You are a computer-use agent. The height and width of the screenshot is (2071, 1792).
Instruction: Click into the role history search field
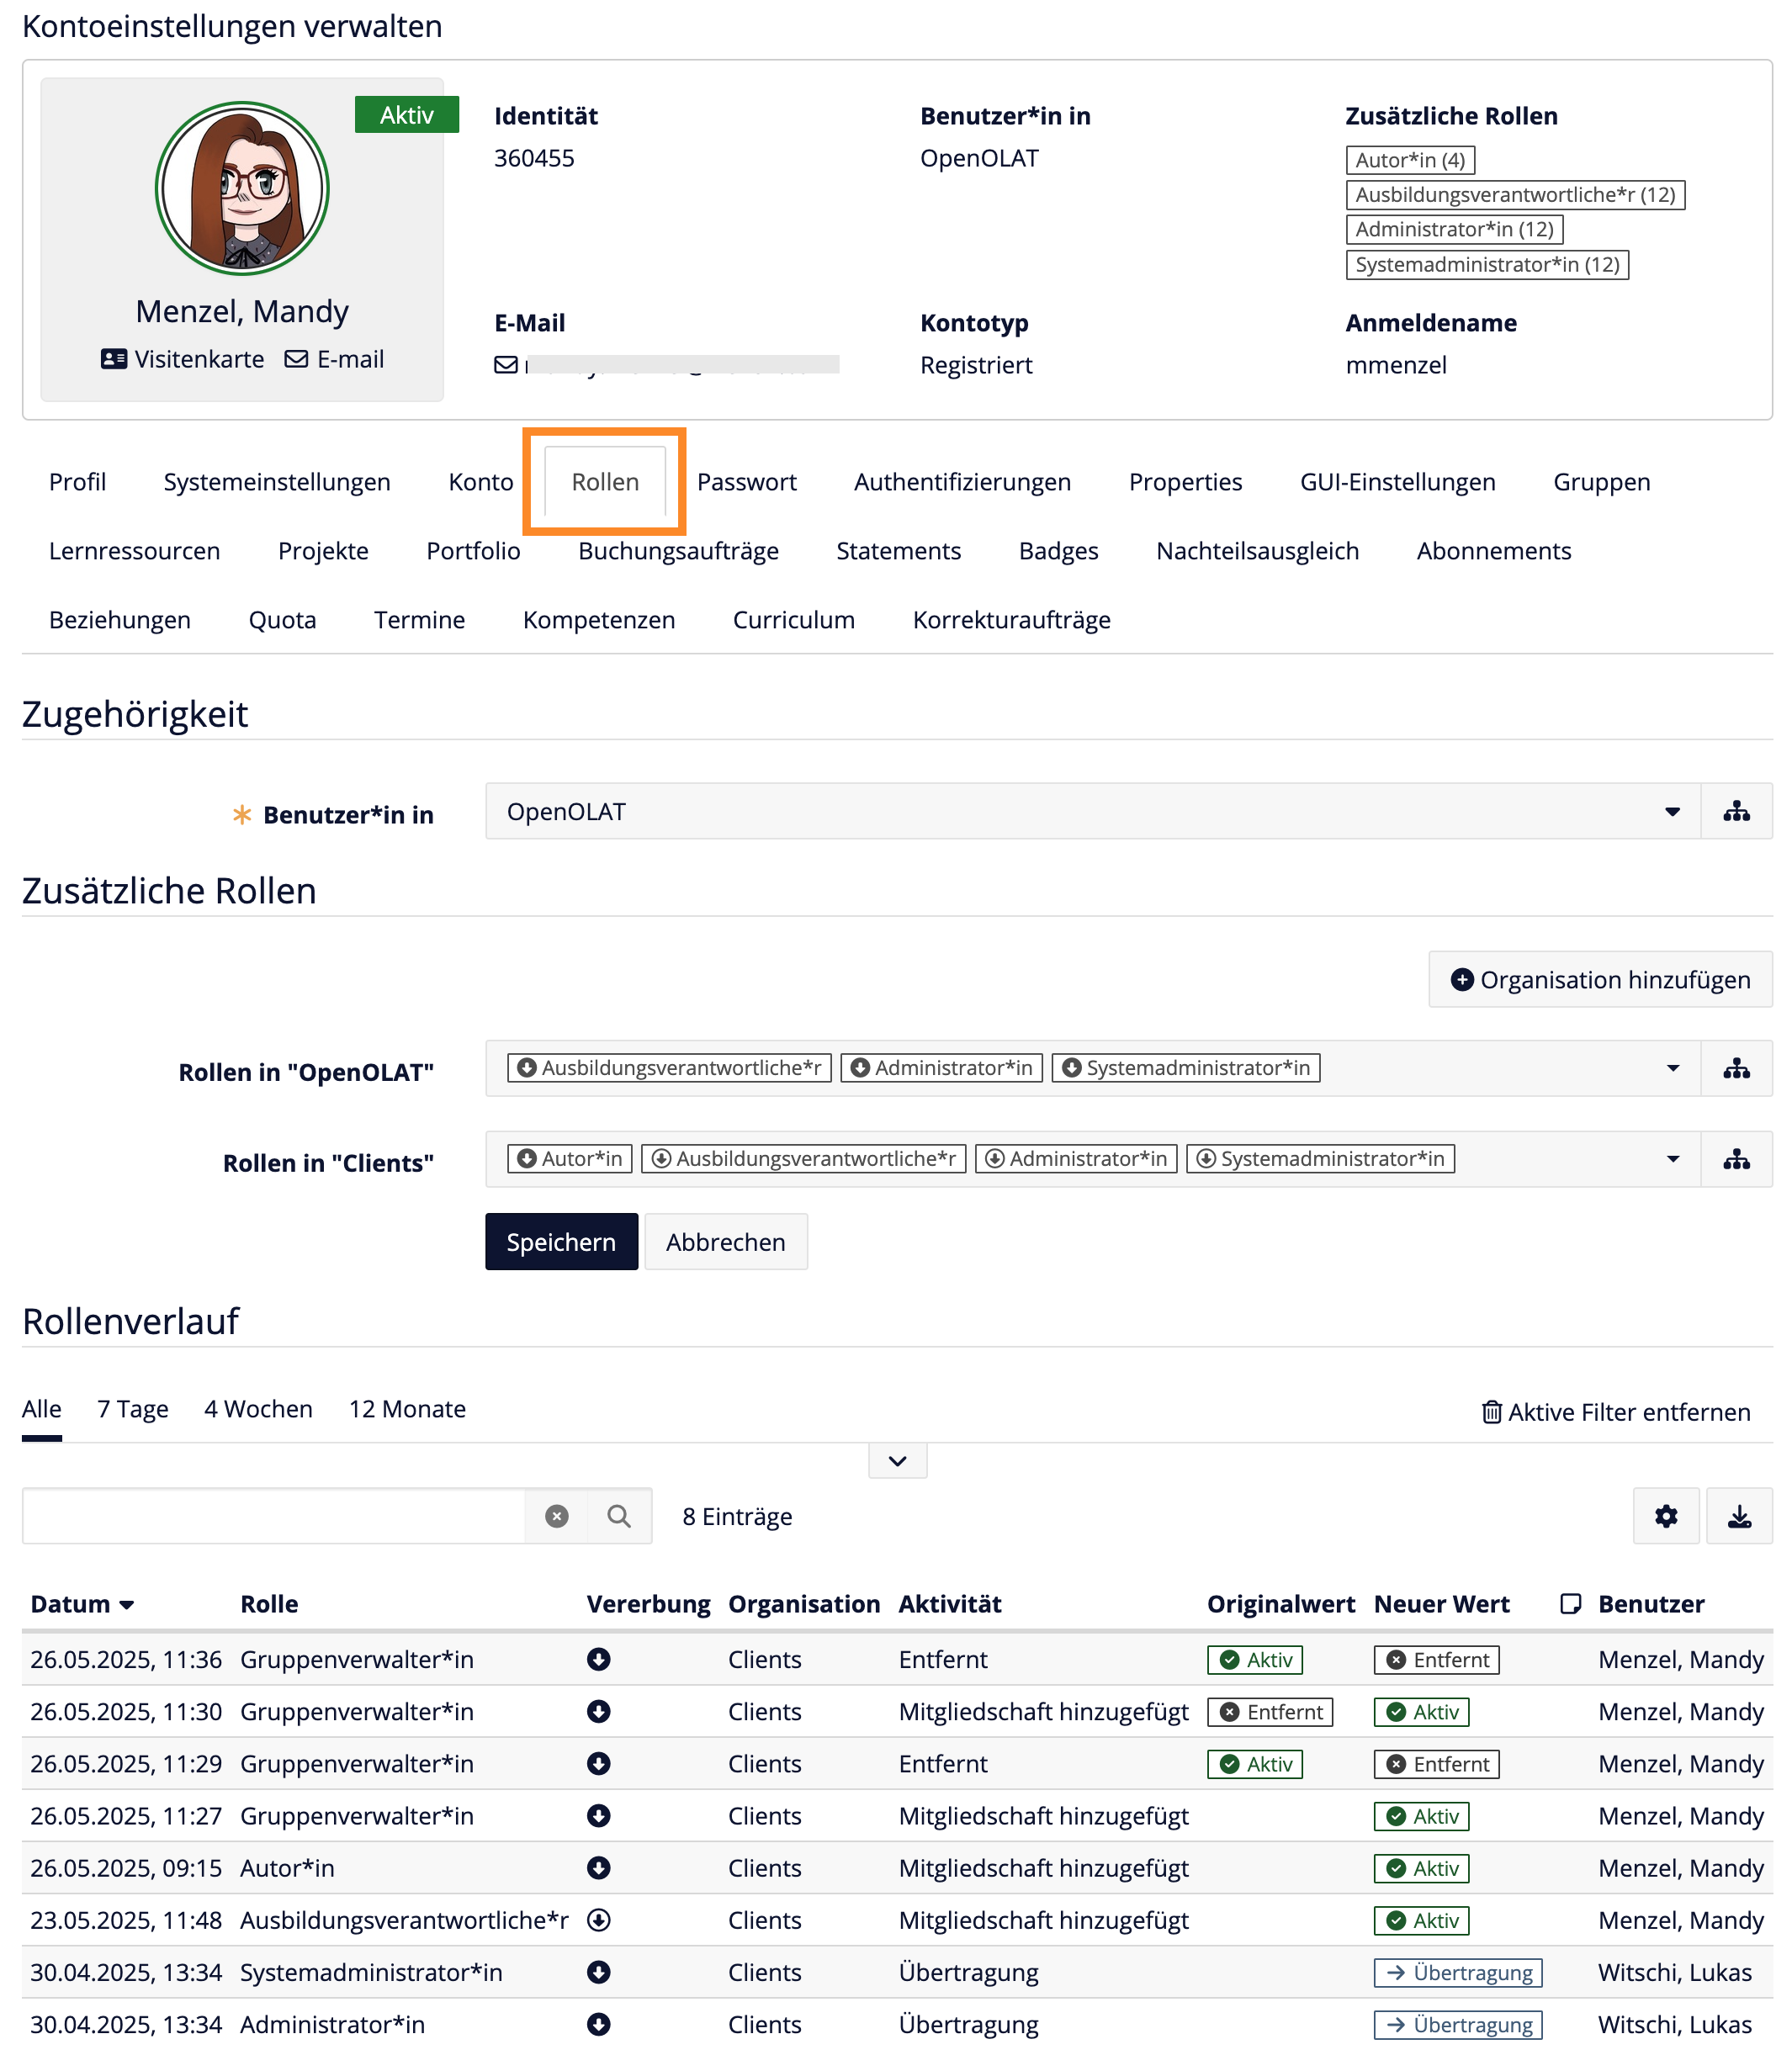click(x=273, y=1516)
